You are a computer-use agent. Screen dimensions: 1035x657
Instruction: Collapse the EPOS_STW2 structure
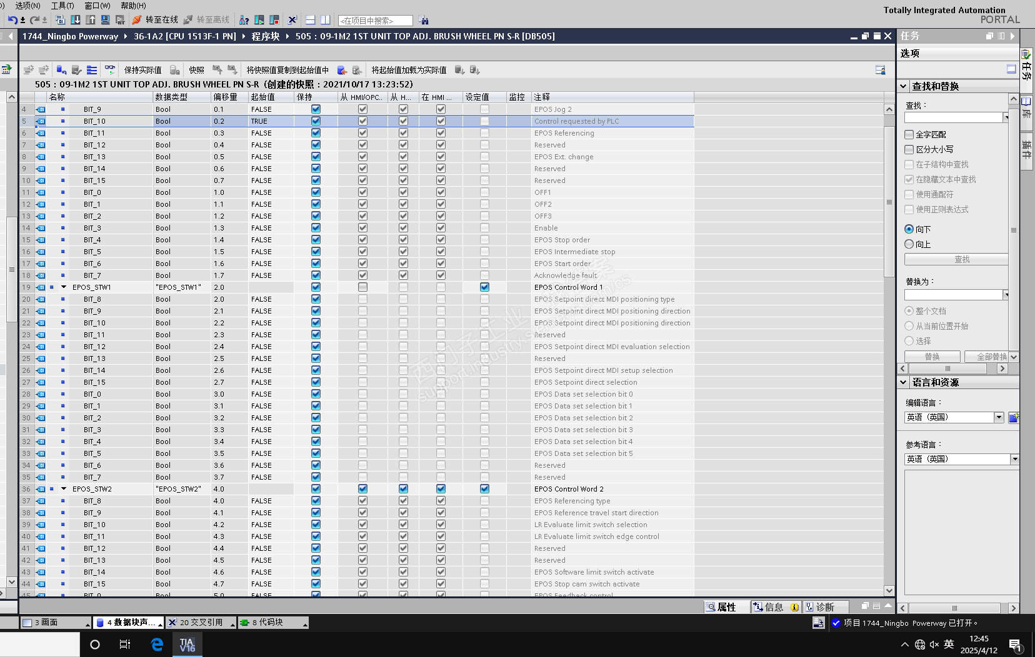64,489
